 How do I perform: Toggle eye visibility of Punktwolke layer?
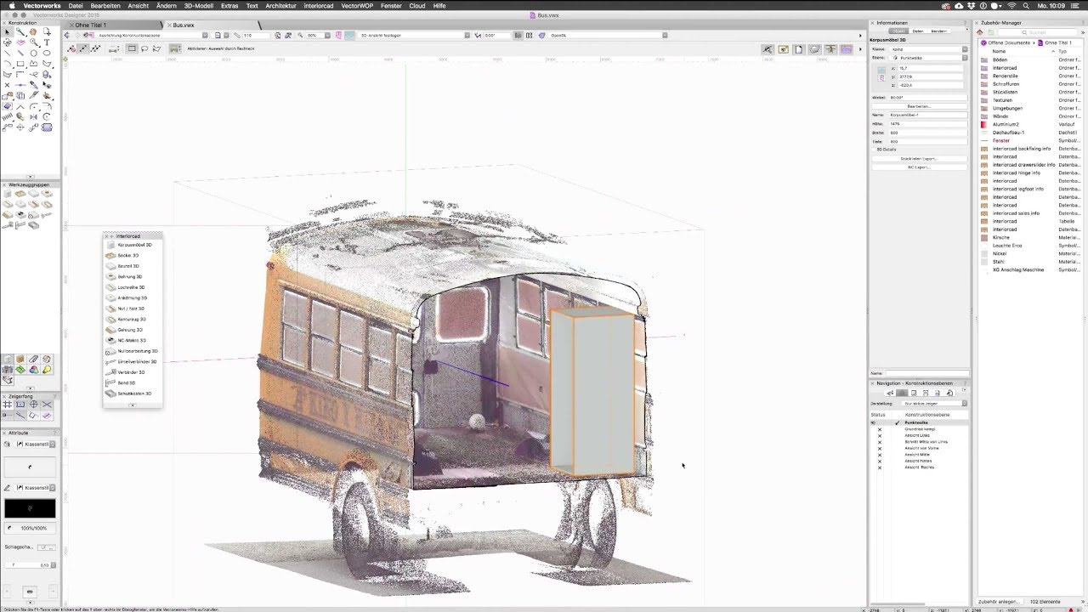pyautogui.click(x=873, y=423)
